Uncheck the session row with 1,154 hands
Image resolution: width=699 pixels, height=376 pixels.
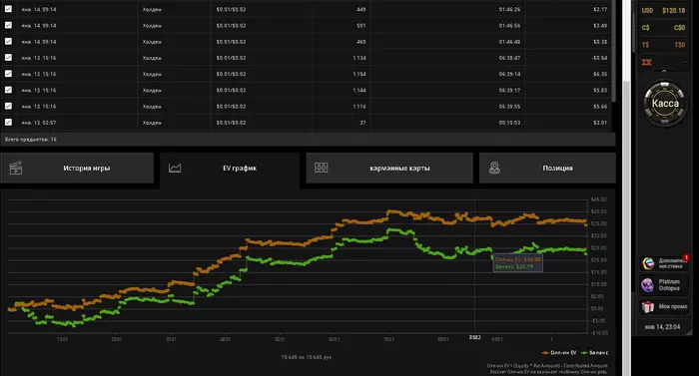tap(8, 74)
